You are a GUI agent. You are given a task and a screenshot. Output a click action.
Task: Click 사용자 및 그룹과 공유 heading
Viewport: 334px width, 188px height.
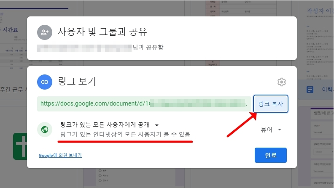(102, 32)
